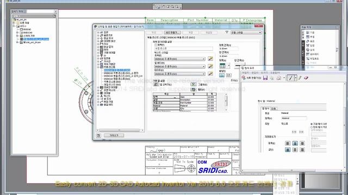Click the horizontal scrollbar under the style tree
Image resolution: width=348 pixels, height=195 pixels.
120,130
